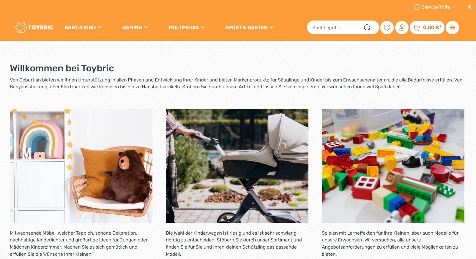Click the search magnifier icon

click(367, 27)
